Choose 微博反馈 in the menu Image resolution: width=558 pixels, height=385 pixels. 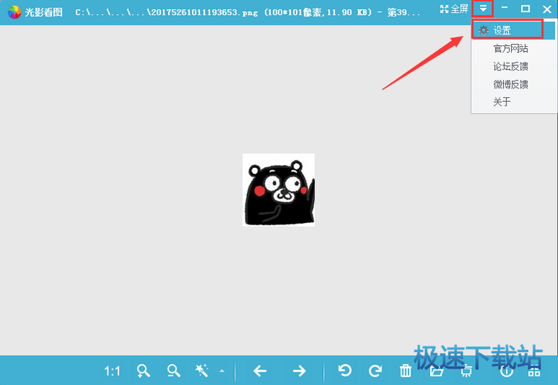[x=510, y=84]
